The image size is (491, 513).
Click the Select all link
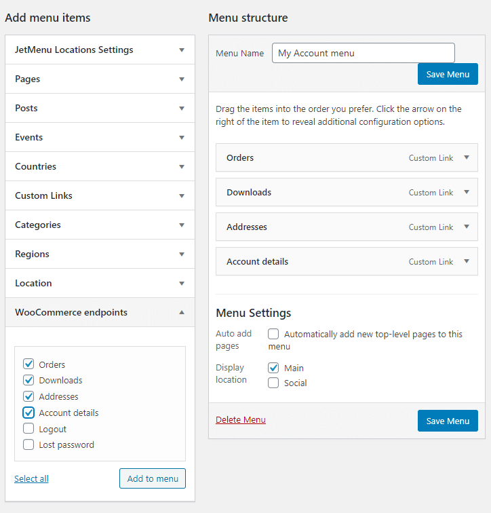click(x=31, y=478)
